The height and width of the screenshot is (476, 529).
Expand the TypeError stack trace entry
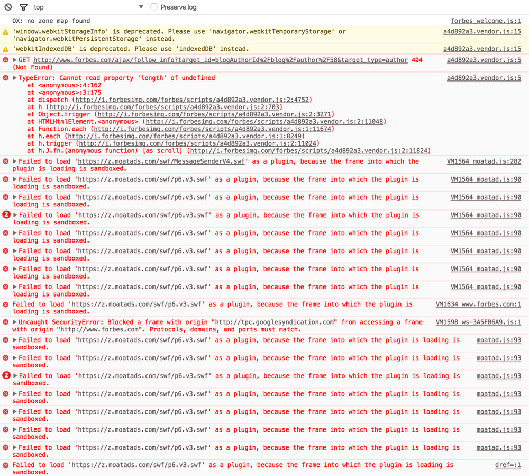[15, 78]
